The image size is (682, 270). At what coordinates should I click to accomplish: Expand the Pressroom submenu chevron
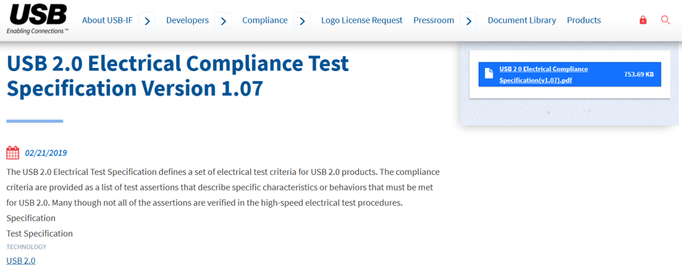tap(469, 20)
